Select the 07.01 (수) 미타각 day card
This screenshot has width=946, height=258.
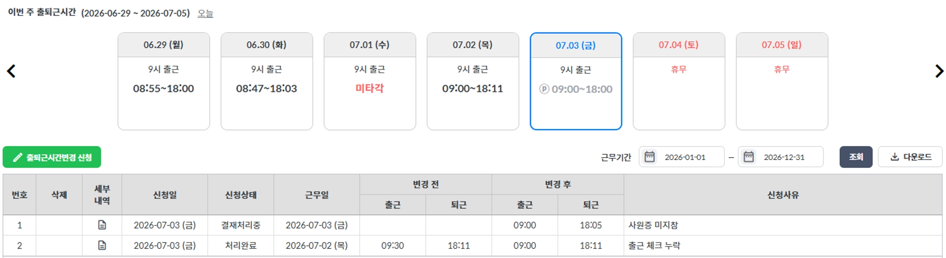point(370,81)
